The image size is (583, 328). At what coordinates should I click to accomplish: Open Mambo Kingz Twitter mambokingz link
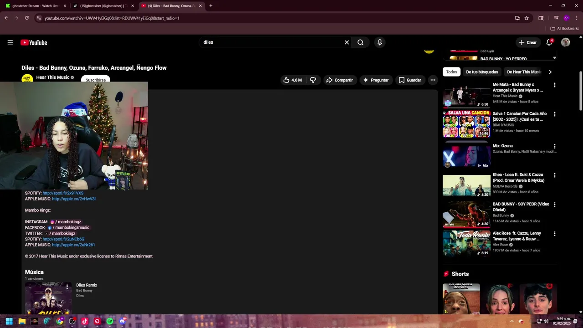point(60,233)
